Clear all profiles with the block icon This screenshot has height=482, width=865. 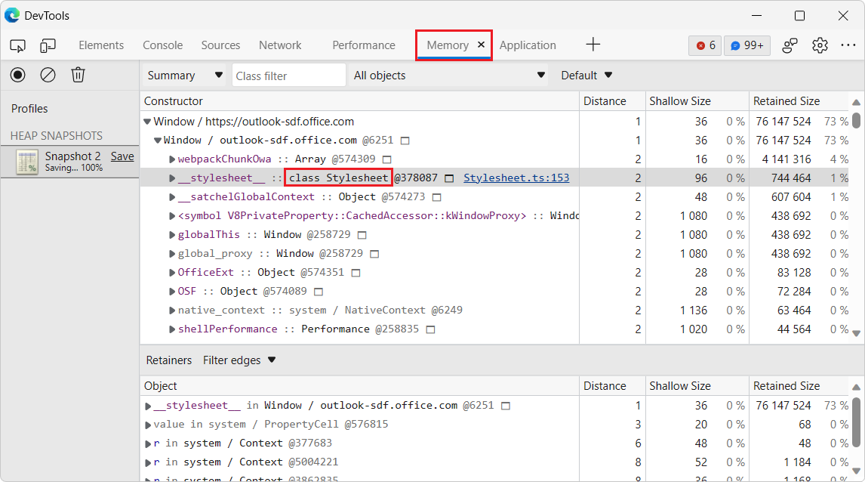[48, 75]
